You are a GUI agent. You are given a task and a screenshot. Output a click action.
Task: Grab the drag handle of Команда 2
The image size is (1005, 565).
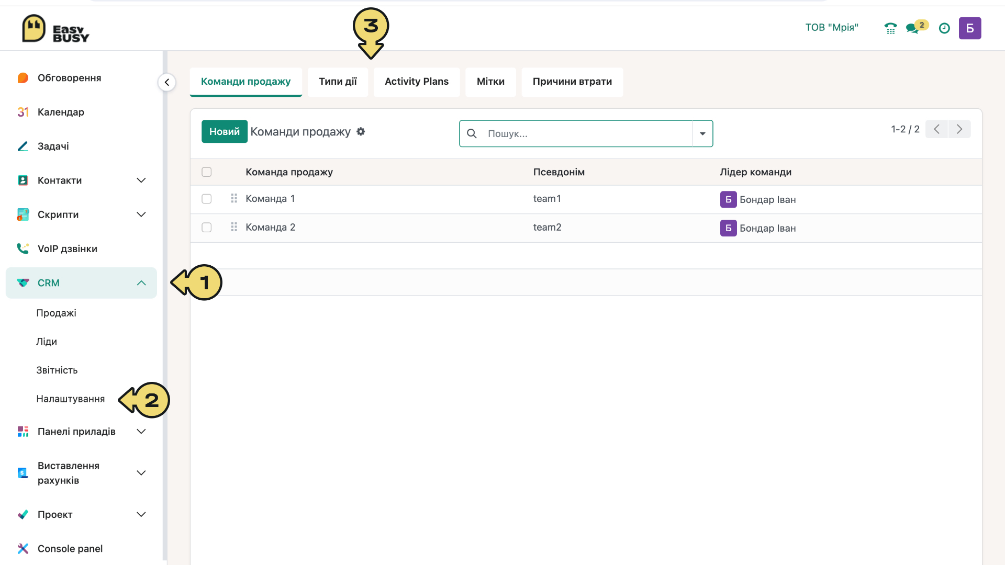pyautogui.click(x=234, y=227)
